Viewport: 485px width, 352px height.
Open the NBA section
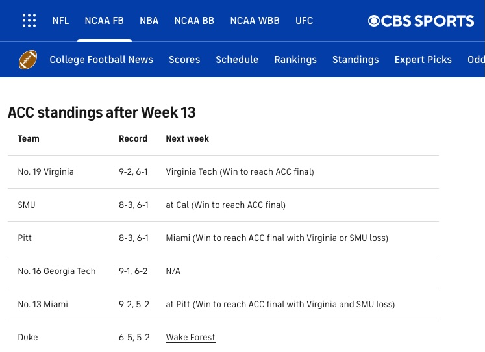(149, 21)
